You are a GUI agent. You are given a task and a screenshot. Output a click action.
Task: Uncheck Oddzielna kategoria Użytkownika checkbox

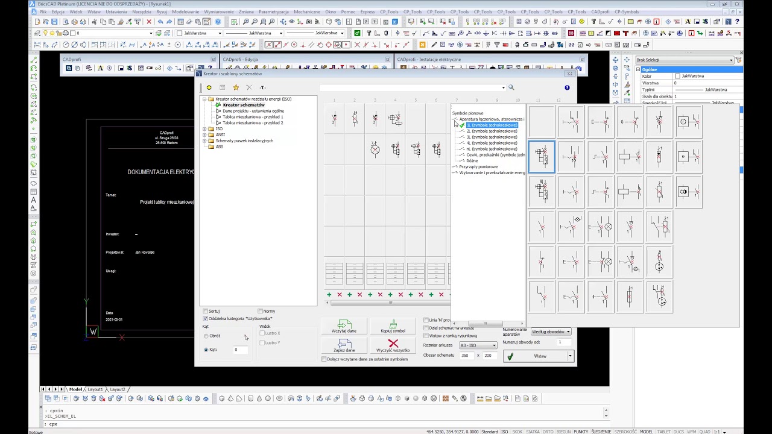[x=205, y=318]
